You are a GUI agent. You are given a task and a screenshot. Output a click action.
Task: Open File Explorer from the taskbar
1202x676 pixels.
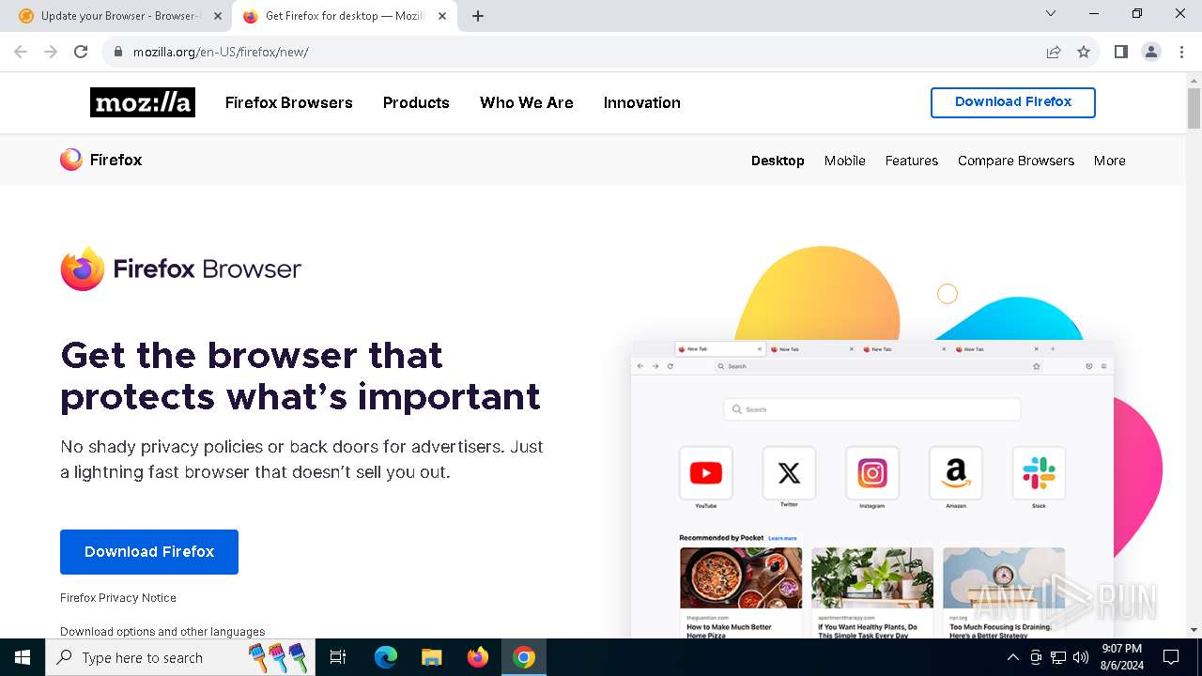pyautogui.click(x=431, y=657)
